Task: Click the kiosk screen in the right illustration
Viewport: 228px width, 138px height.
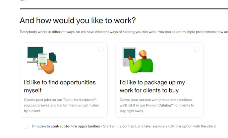Action: [129, 53]
